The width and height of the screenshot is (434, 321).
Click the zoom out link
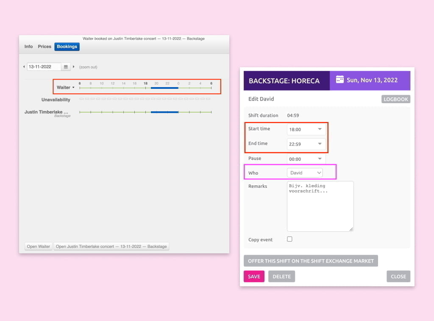88,67
